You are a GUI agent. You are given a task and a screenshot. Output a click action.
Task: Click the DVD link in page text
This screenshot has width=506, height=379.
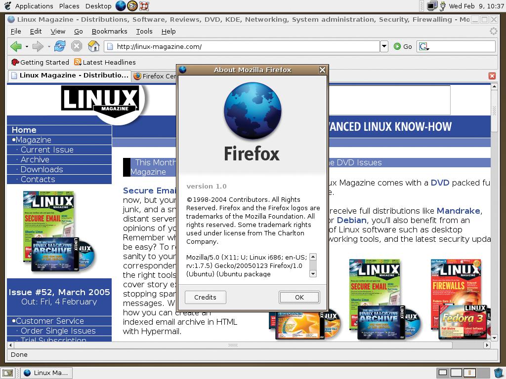pos(440,183)
